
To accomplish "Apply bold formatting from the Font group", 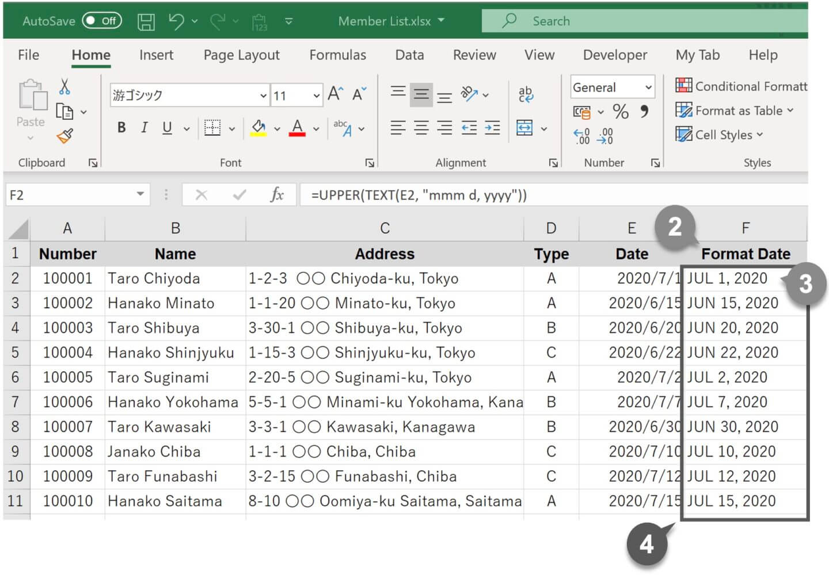I will point(121,127).
